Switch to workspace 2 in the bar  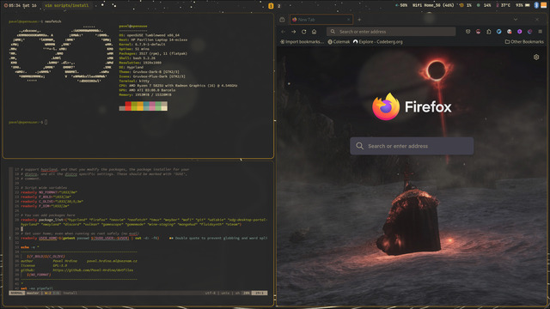pyautogui.click(x=278, y=6)
